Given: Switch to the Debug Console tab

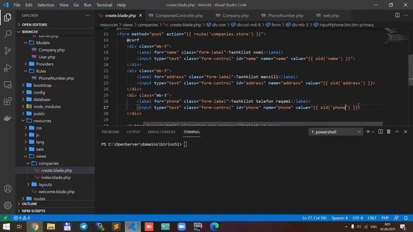Looking at the screenshot, I should (161, 131).
